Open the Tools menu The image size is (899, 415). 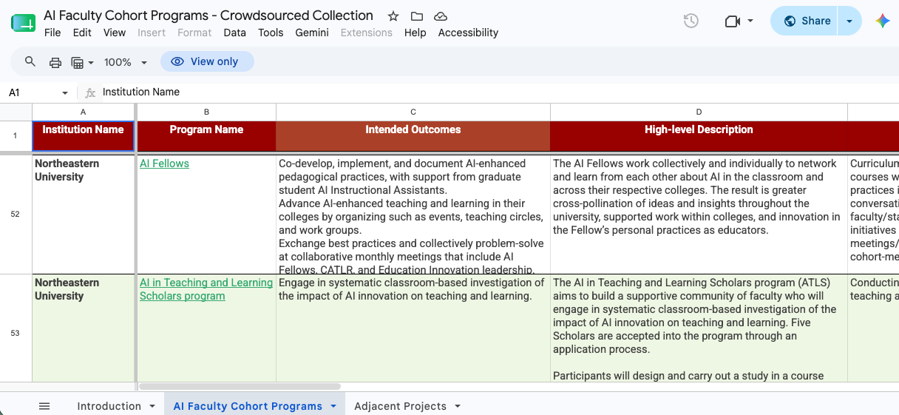[x=271, y=33]
